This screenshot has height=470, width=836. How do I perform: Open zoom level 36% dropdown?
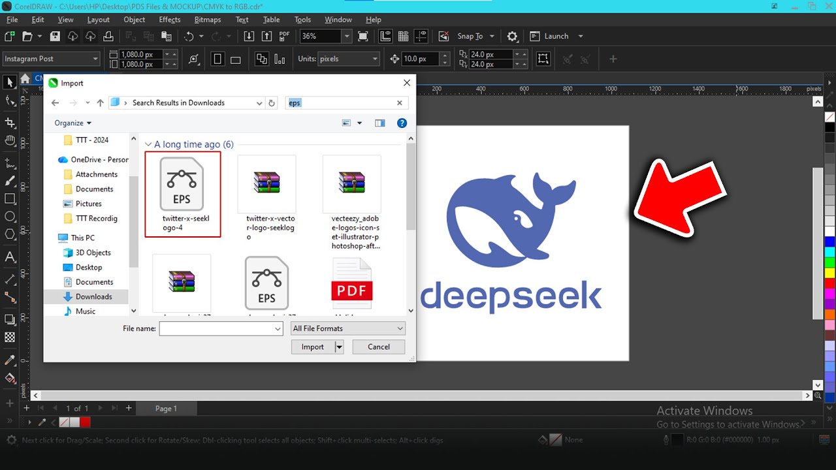347,37
